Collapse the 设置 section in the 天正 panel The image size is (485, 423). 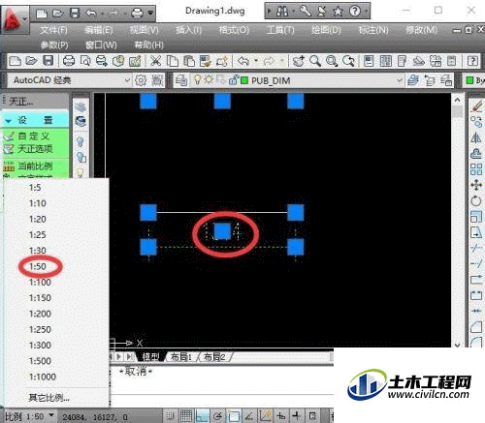[x=9, y=121]
